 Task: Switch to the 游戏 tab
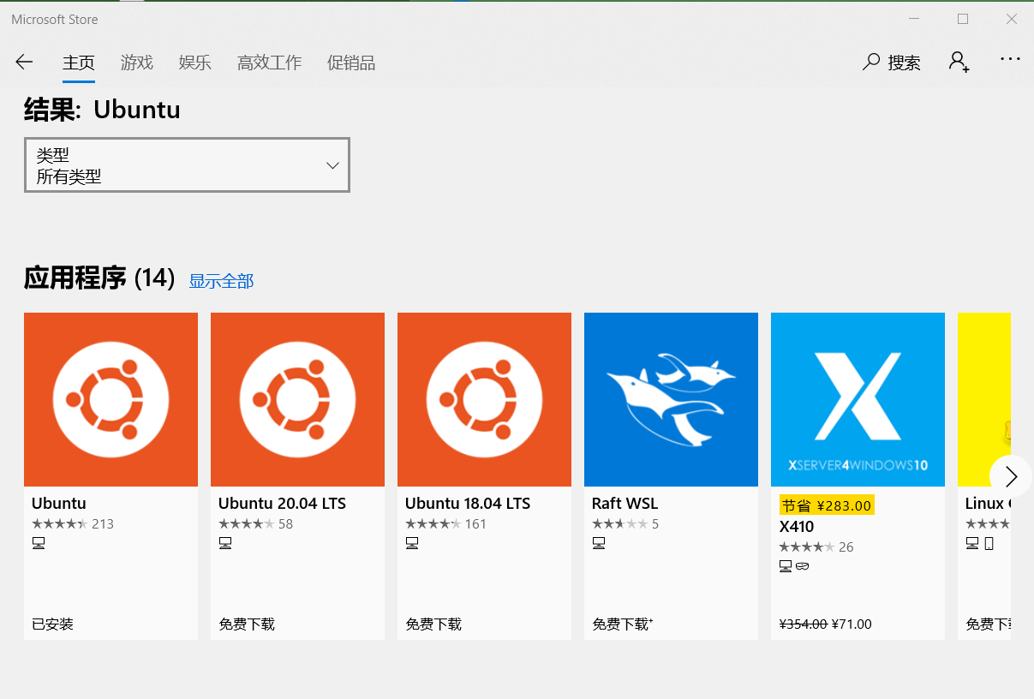pyautogui.click(x=137, y=63)
